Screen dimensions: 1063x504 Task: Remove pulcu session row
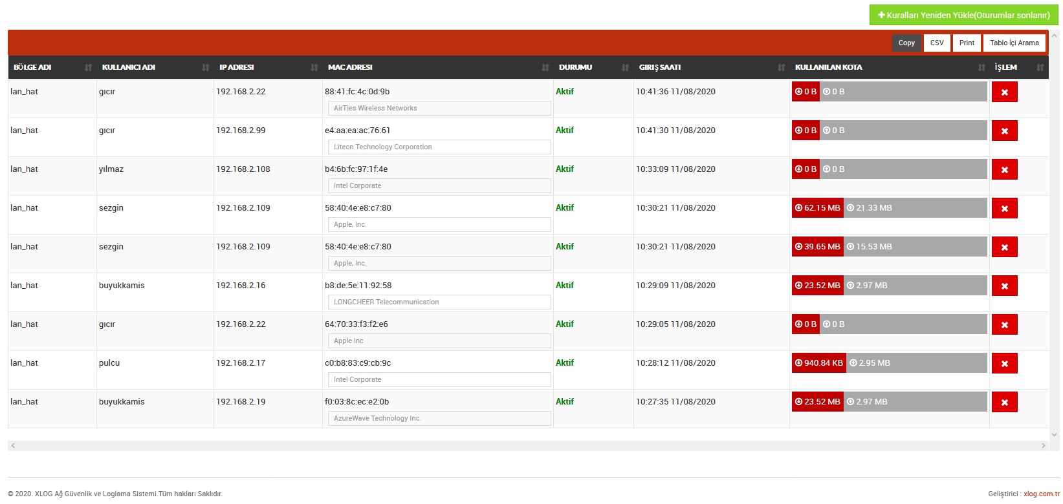click(1004, 363)
